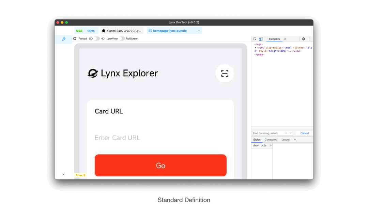Click the Reload label

[x=82, y=39]
